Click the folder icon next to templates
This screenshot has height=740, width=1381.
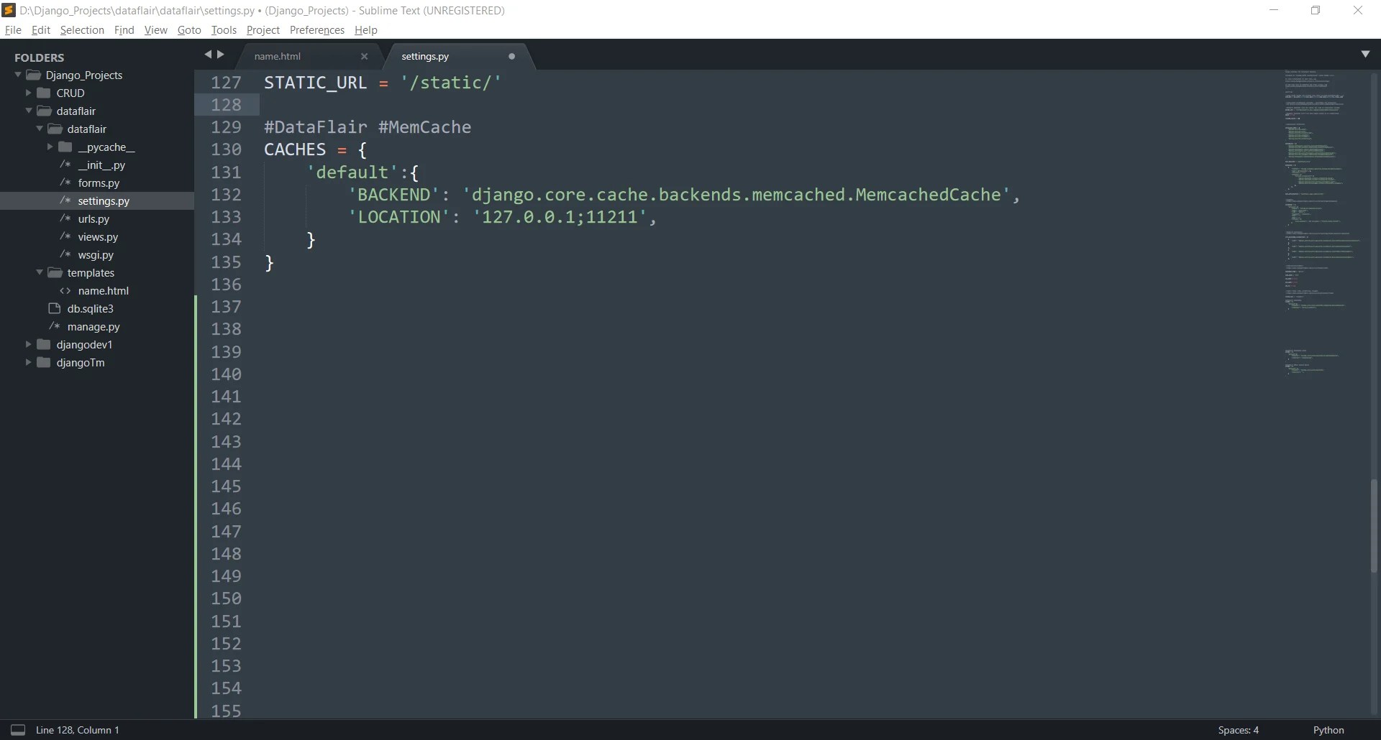pos(56,272)
